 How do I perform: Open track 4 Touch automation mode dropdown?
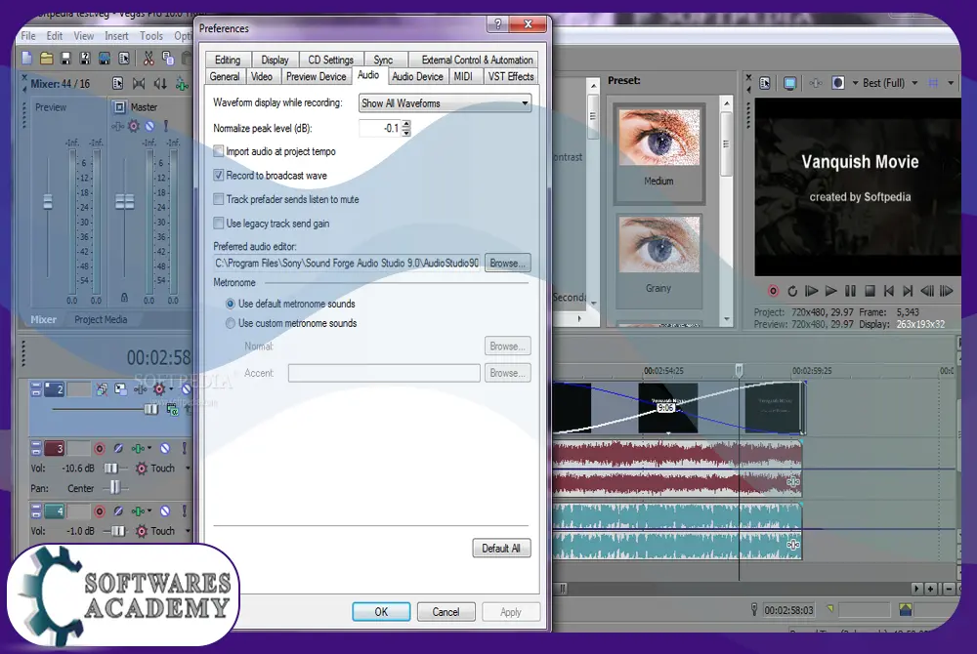click(x=187, y=531)
